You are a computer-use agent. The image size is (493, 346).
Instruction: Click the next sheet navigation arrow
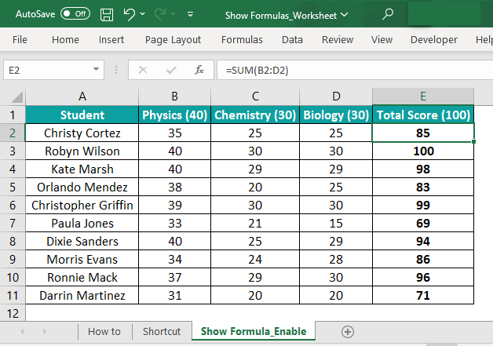point(44,332)
